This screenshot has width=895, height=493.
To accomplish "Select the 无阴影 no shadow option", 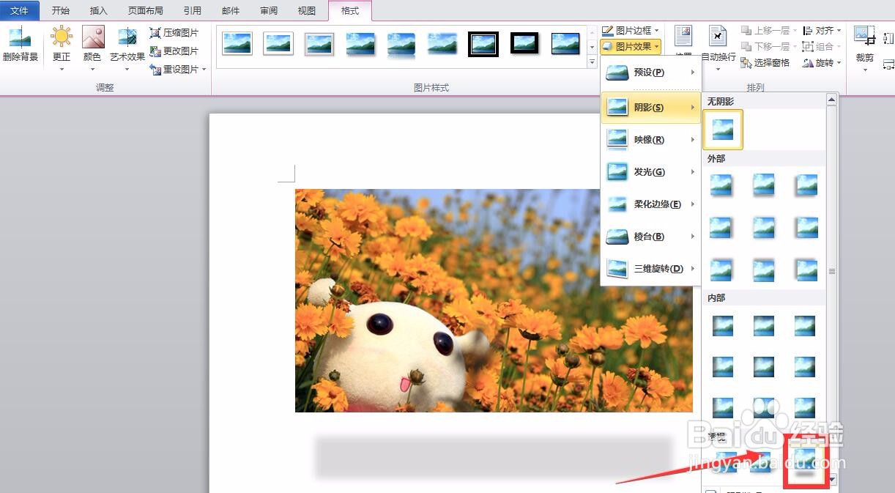I will [x=723, y=130].
